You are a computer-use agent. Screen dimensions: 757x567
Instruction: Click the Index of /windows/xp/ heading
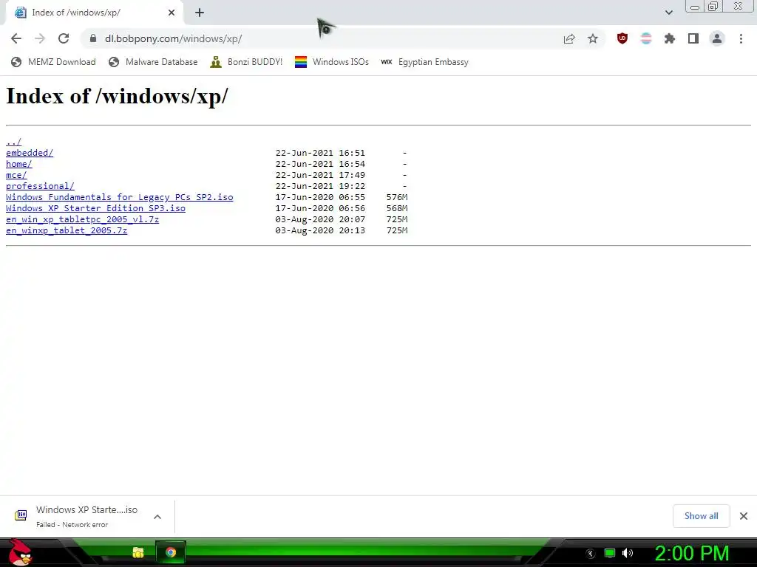pyautogui.click(x=117, y=95)
